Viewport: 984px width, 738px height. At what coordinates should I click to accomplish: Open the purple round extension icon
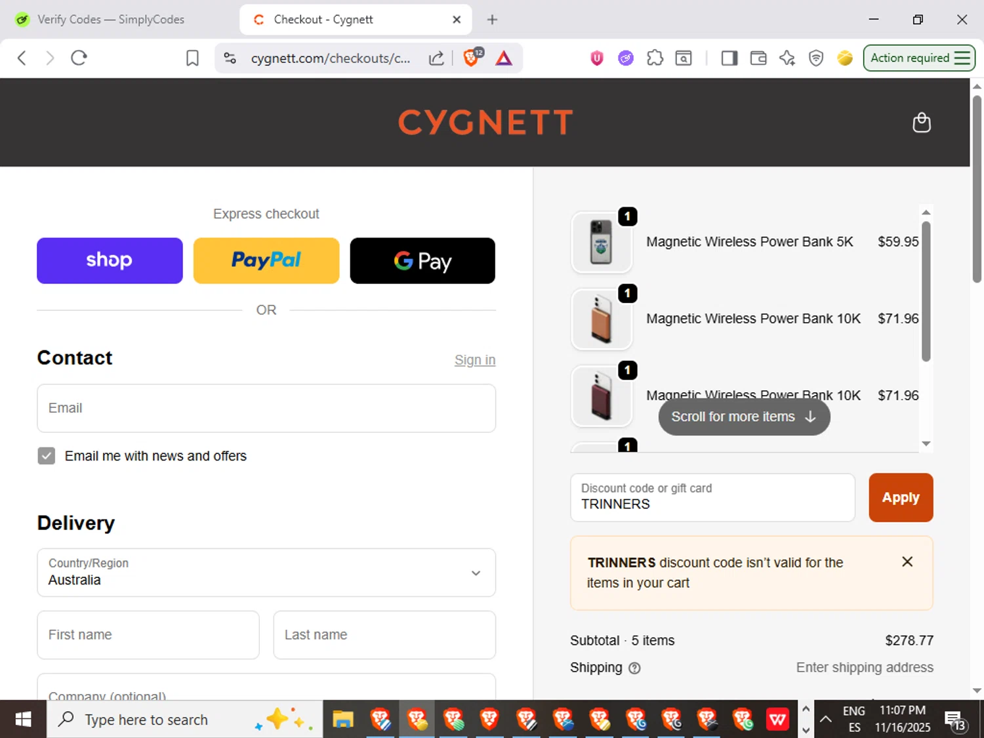[x=626, y=58]
